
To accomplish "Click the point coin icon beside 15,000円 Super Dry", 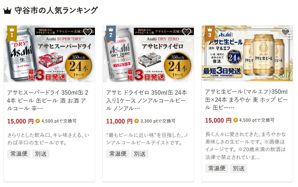I will coord(38,121).
